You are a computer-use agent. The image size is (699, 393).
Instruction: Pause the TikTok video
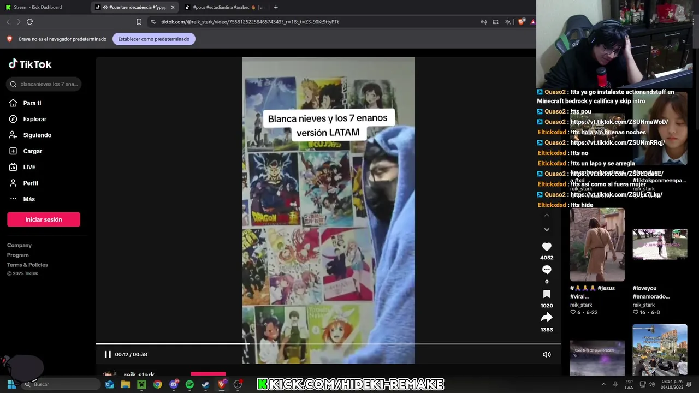[108, 354]
